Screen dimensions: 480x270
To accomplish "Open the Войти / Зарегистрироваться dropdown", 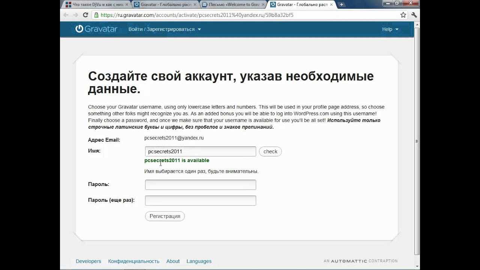I will 165,29.
